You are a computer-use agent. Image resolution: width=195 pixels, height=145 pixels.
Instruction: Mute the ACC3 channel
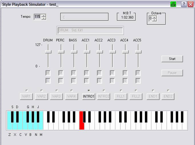coord(112,73)
